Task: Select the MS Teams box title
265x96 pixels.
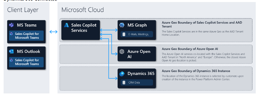Action: pos(27,25)
